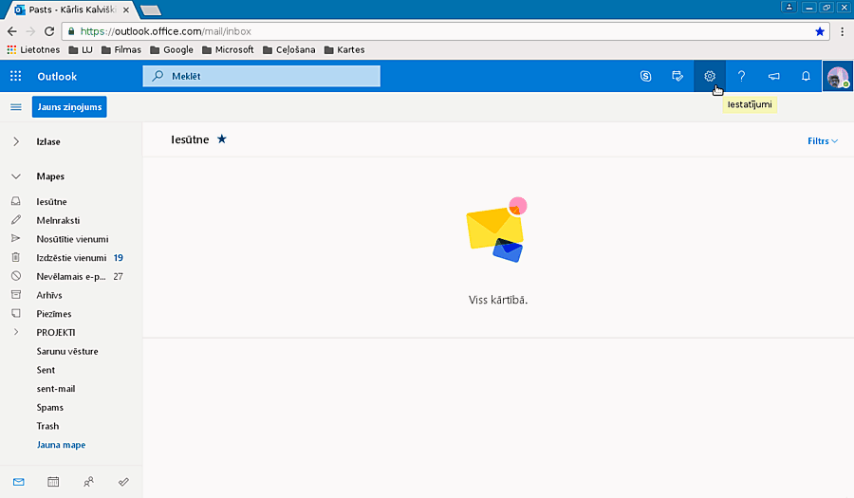Switch to the Tasks checkmark icon

click(123, 482)
